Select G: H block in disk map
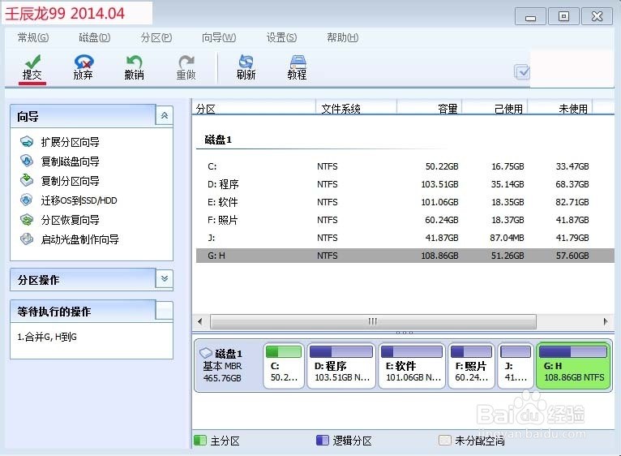Image resolution: width=621 pixels, height=456 pixels. (573, 366)
